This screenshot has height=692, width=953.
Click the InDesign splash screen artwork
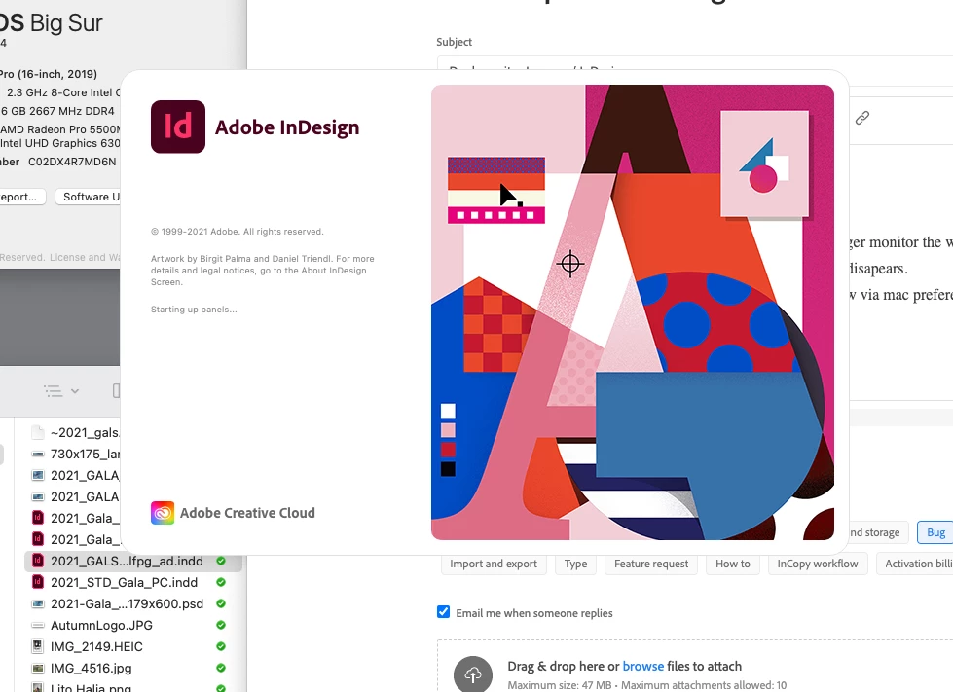point(633,312)
